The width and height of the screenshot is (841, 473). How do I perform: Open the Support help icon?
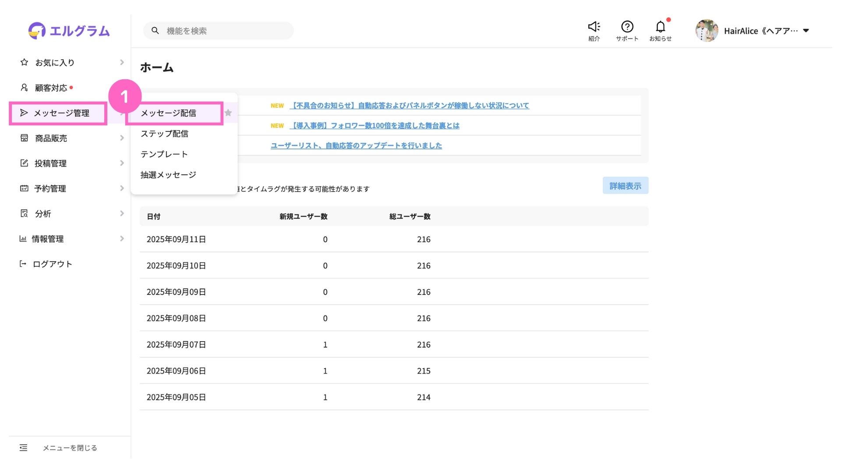(x=627, y=27)
